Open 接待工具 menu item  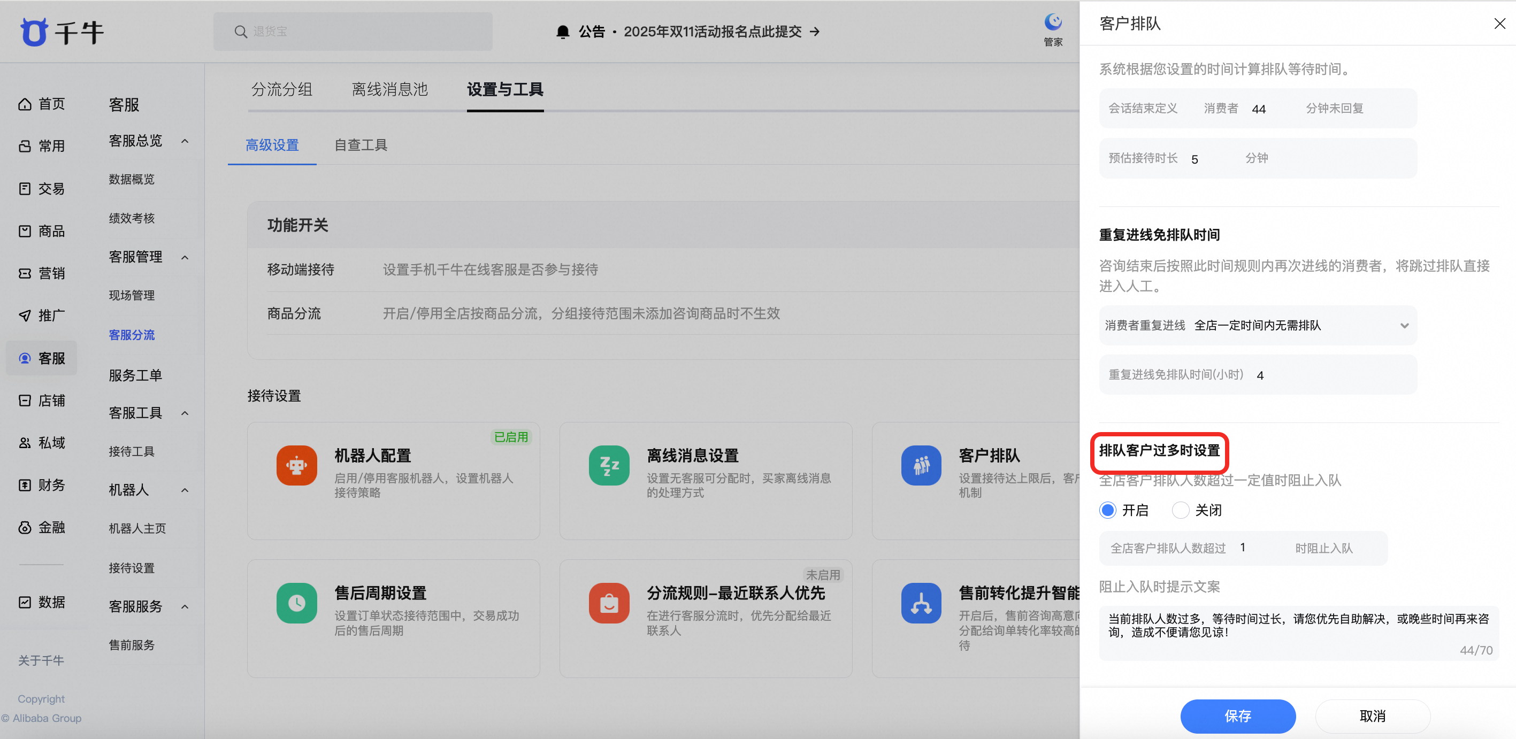(132, 451)
